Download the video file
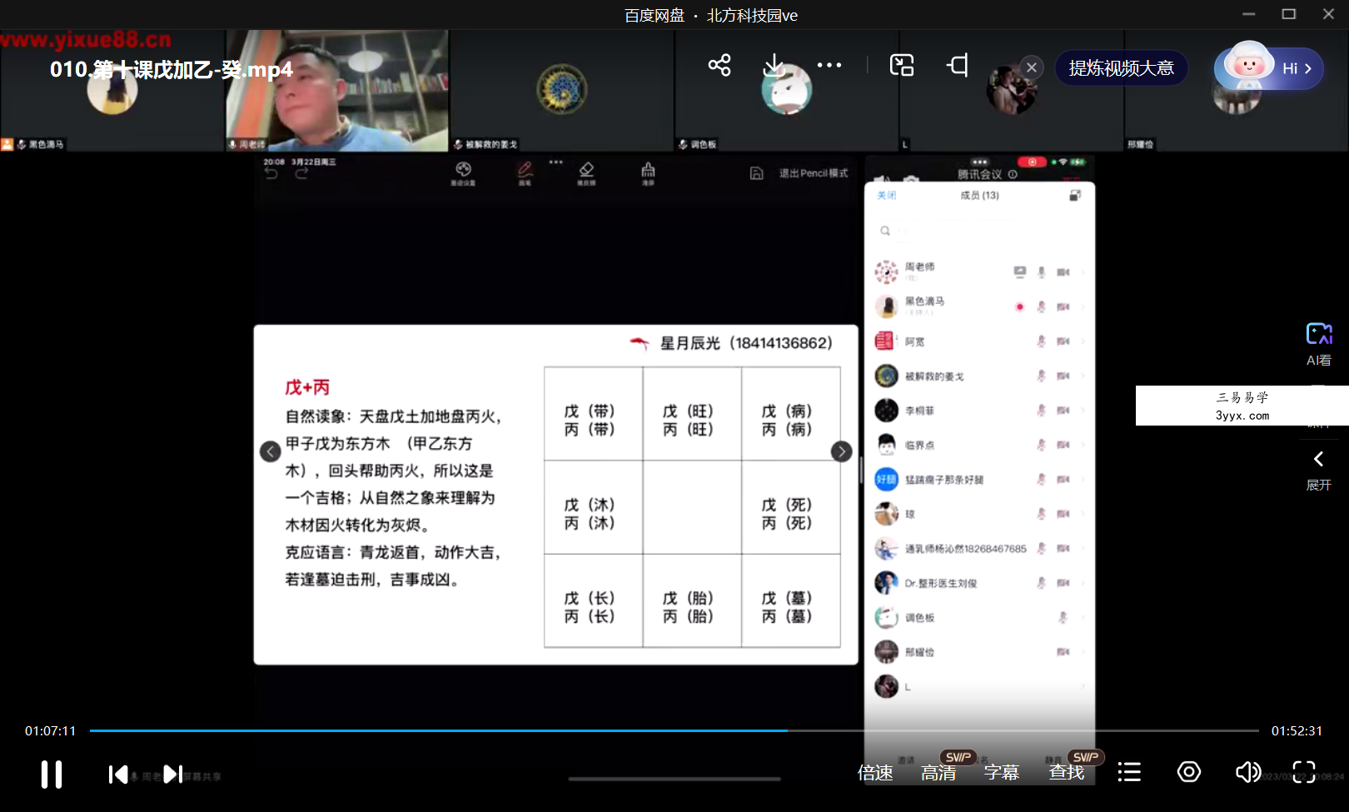The image size is (1349, 812). (x=774, y=65)
